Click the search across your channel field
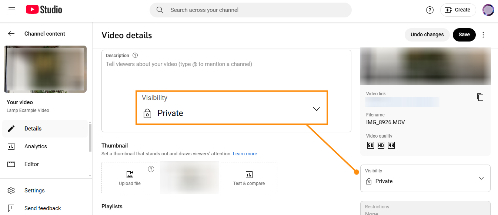Viewport: 498px width, 215px height. (x=250, y=10)
